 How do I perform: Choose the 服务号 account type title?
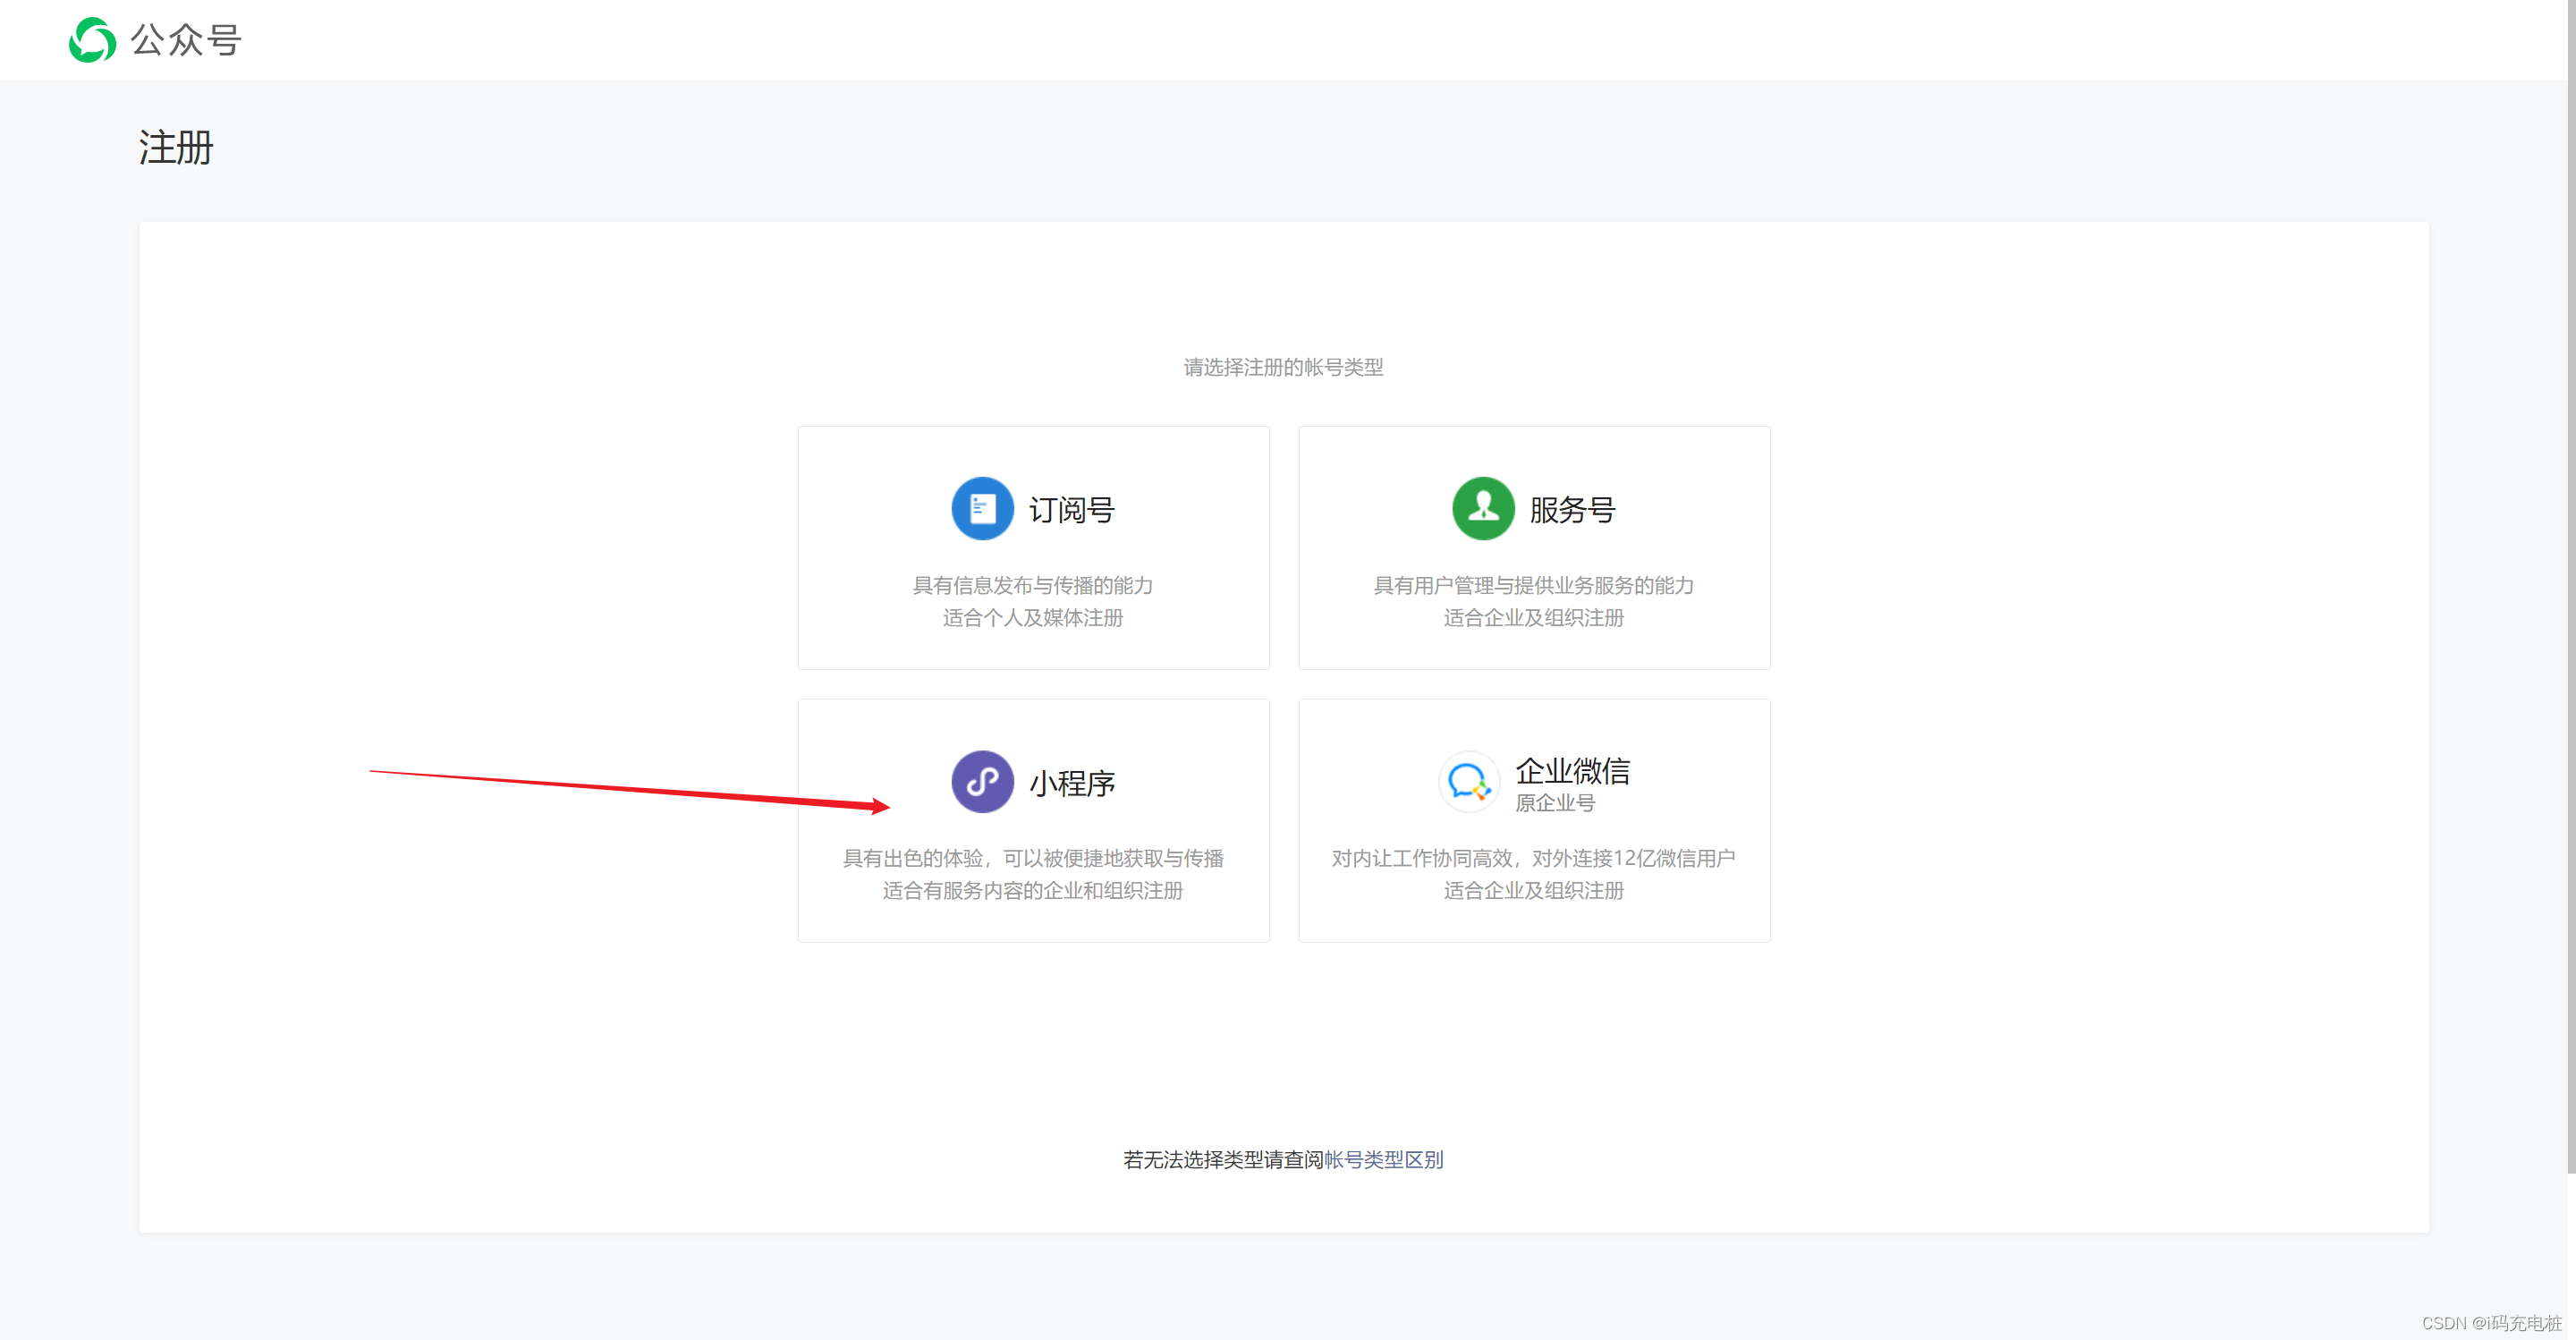click(x=1573, y=509)
